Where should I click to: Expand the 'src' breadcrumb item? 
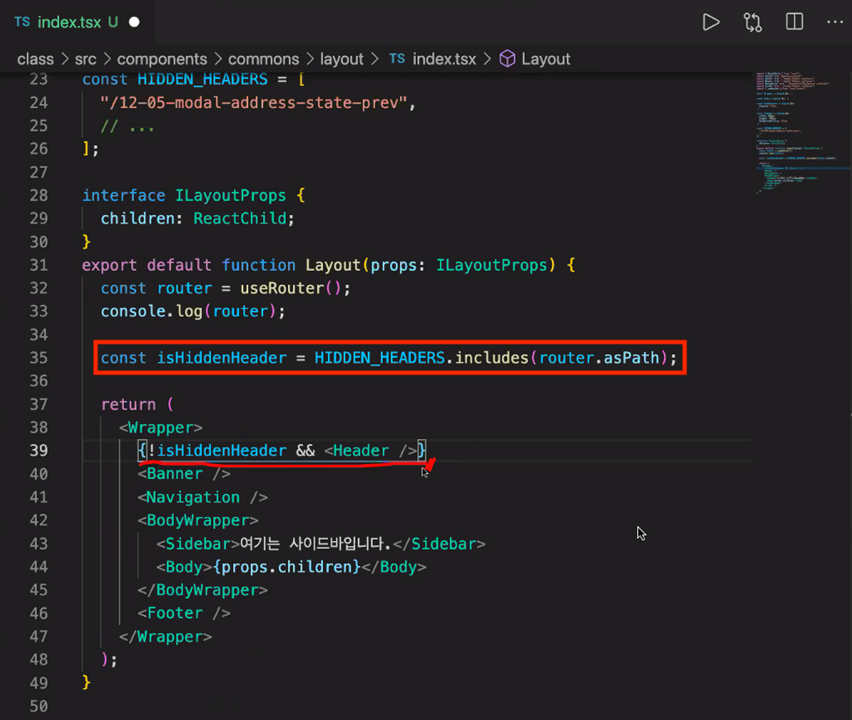[x=85, y=59]
